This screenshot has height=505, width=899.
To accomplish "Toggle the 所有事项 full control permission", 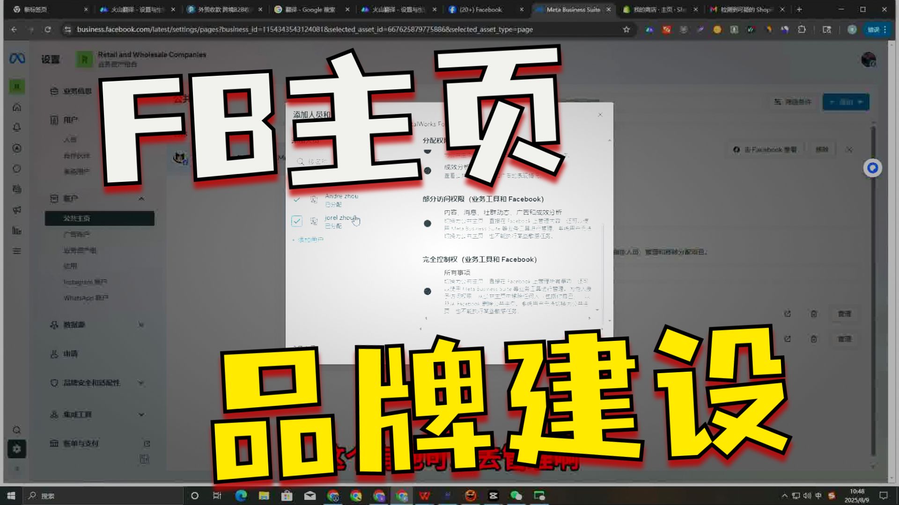I will (x=427, y=291).
